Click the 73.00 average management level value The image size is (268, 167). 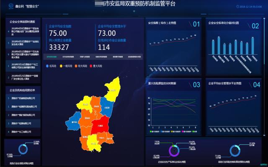point(107,33)
